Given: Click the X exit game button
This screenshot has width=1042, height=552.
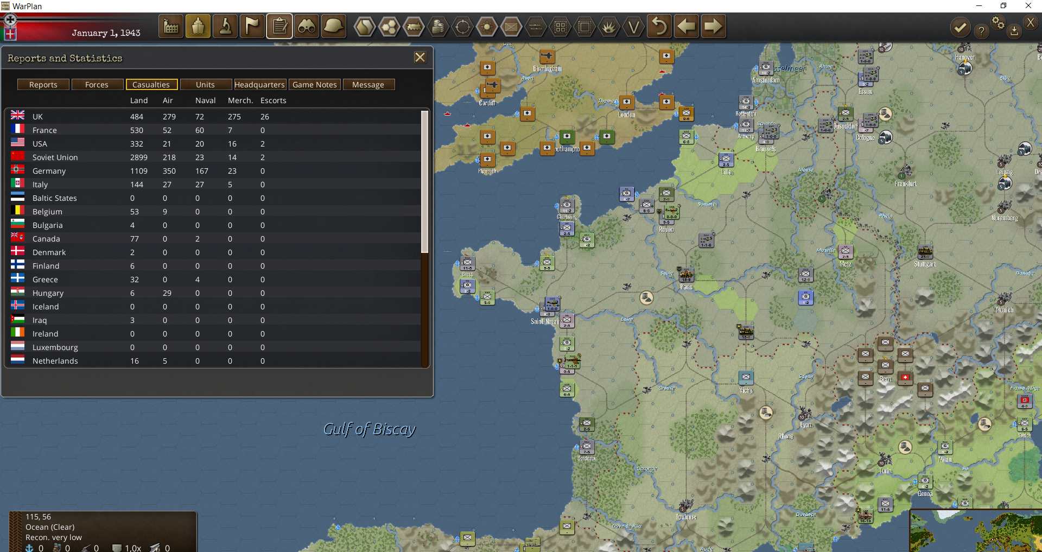Looking at the screenshot, I should [x=1031, y=23].
